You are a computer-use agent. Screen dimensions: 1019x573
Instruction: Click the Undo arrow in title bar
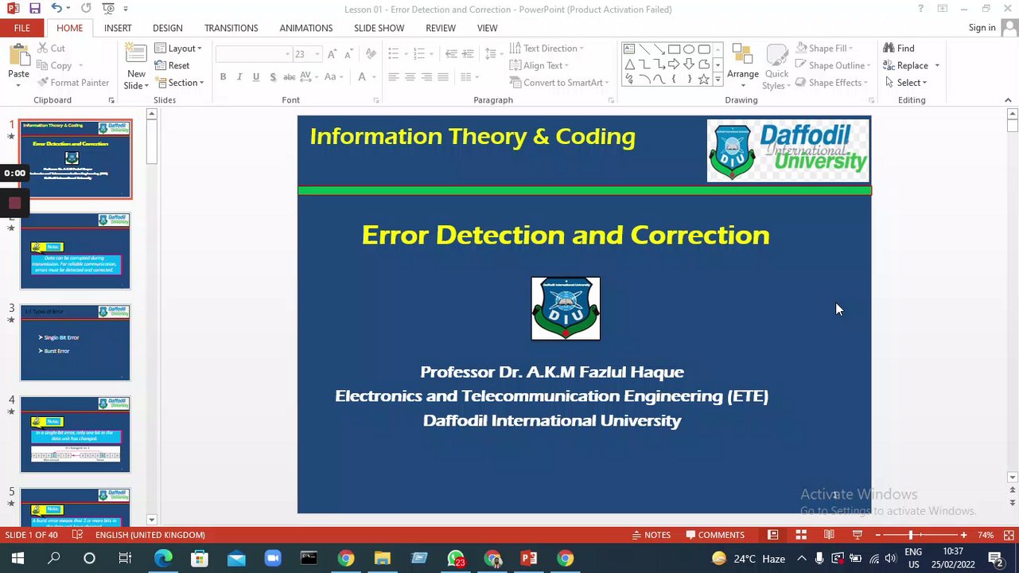56,9
